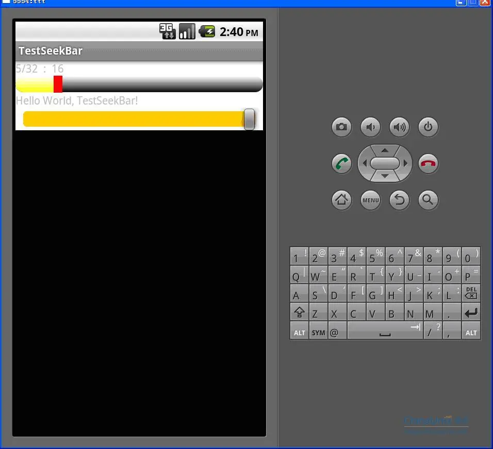
Task: Click the R key
Action: (x=356, y=275)
